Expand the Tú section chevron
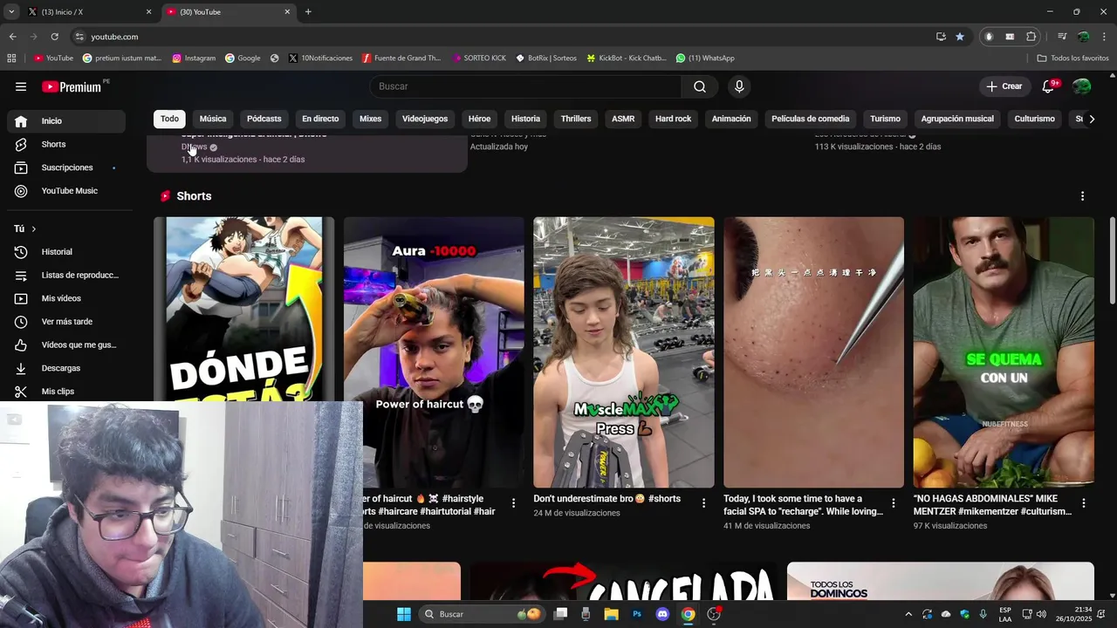This screenshot has width=1117, height=628. coord(33,229)
